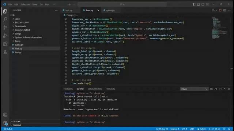This screenshot has width=234, height=131.
Task: Change encoding via UTF-8 status
Action: tap(184, 129)
